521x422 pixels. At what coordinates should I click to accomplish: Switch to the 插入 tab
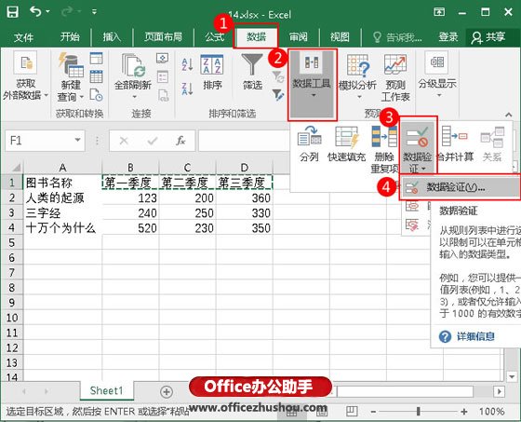[x=112, y=36]
